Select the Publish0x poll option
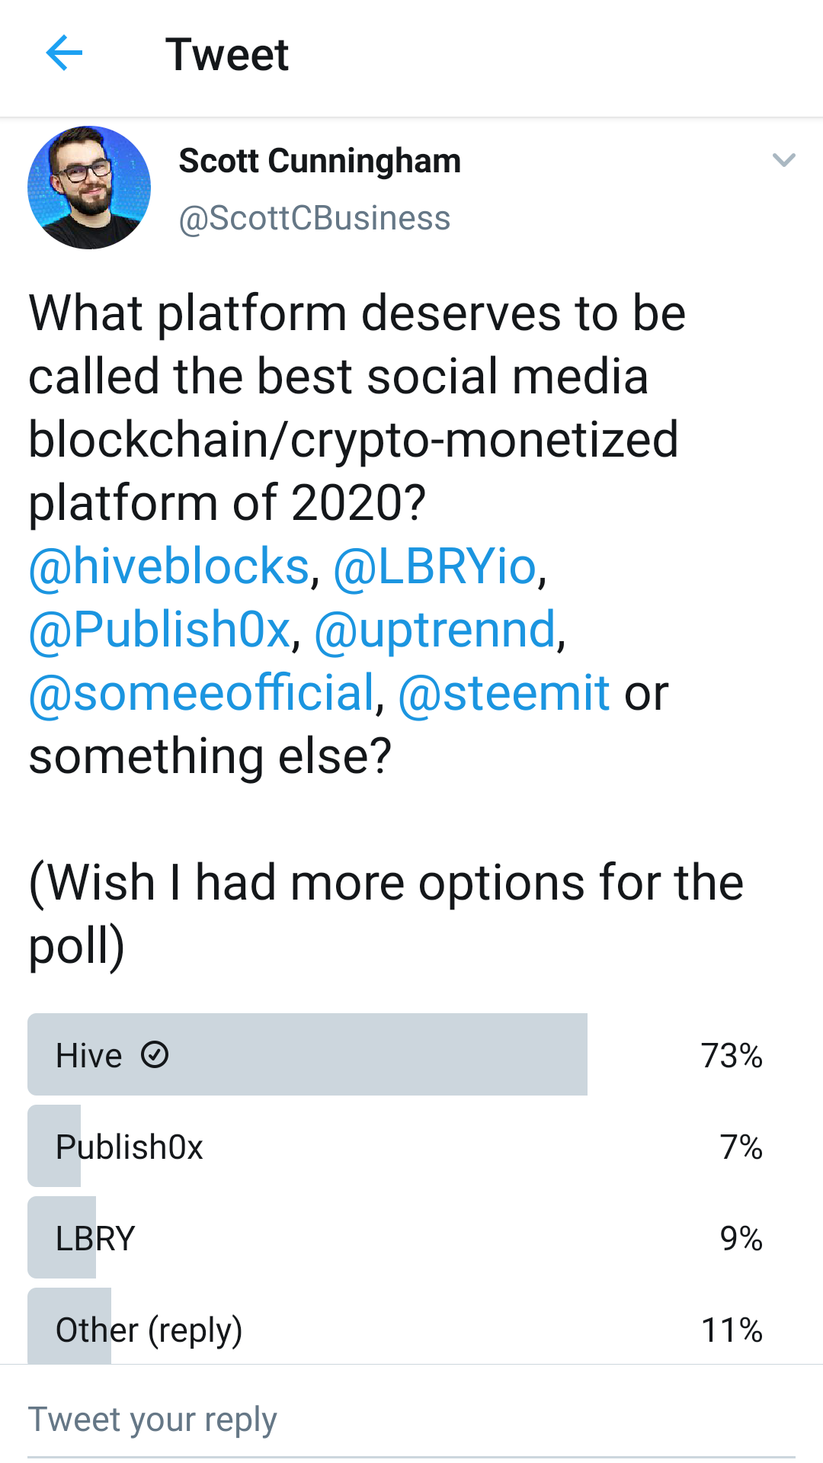The width and height of the screenshot is (823, 1463). (411, 1147)
